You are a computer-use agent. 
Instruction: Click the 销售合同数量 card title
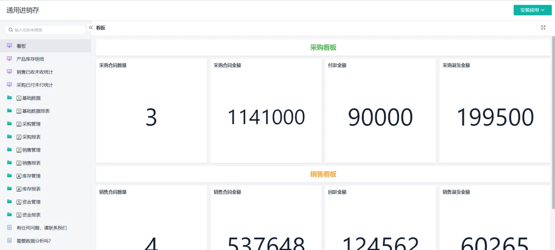(x=113, y=192)
